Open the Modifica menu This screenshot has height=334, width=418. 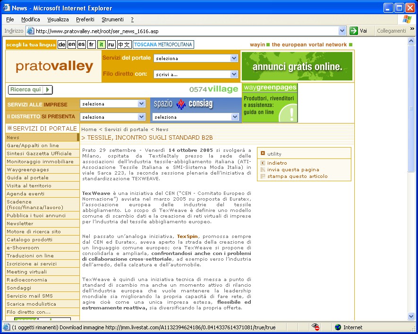tap(30, 19)
